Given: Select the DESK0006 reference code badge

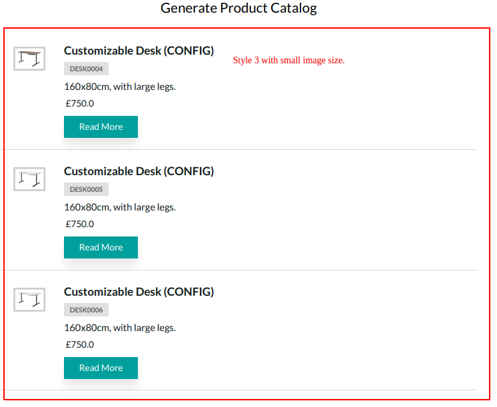Looking at the screenshot, I should [86, 310].
